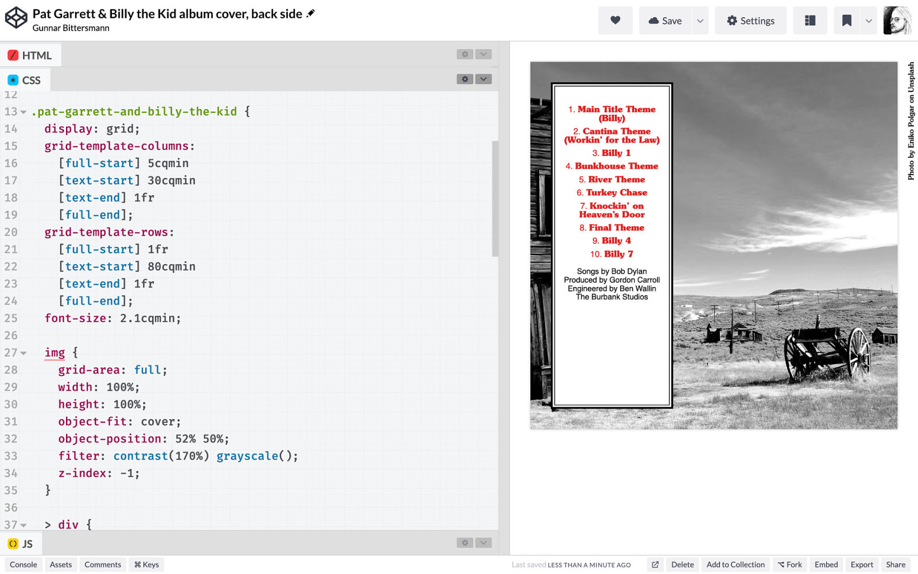918x574 pixels.
Task: Open the user avatar menu
Action: click(897, 21)
